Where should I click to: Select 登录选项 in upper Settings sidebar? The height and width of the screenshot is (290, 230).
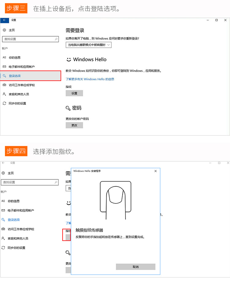click(30, 76)
